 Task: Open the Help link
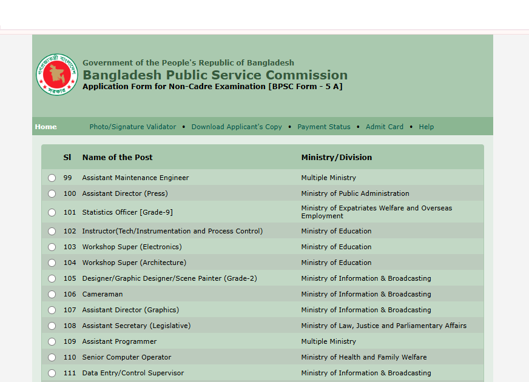click(426, 127)
